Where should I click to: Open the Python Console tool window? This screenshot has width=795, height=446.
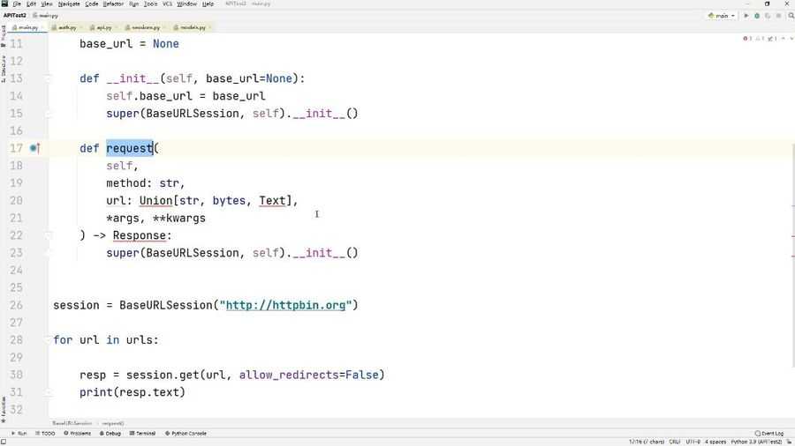point(185,434)
